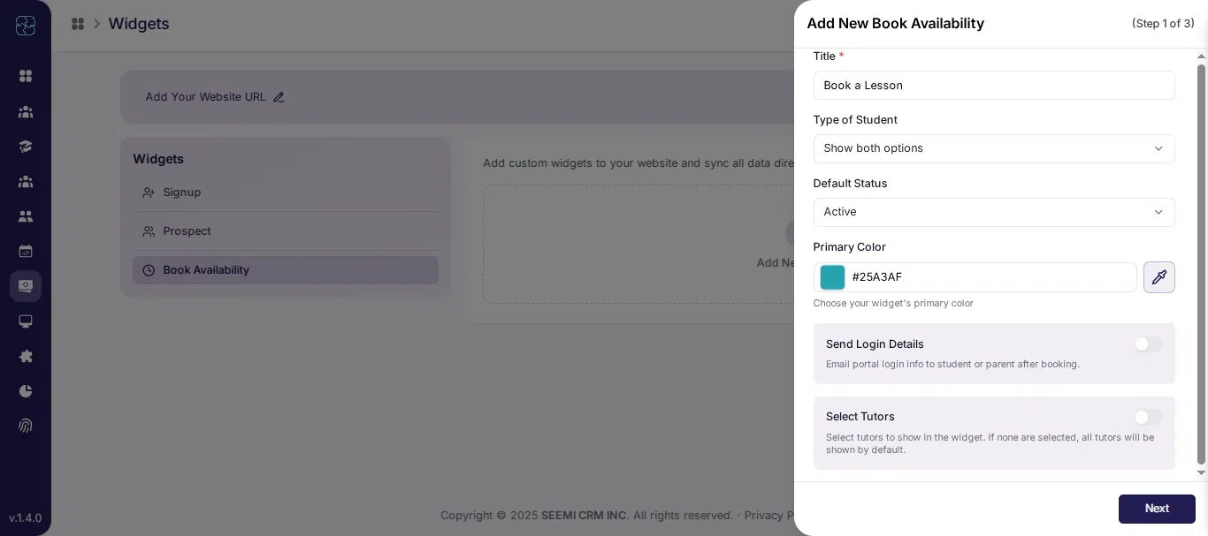Open the monitor icon in the sidebar
This screenshot has height=536, width=1208.
26,321
